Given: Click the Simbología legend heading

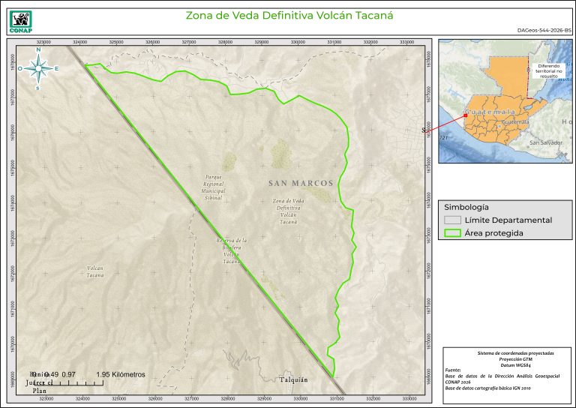Looking at the screenshot, I should [x=466, y=206].
